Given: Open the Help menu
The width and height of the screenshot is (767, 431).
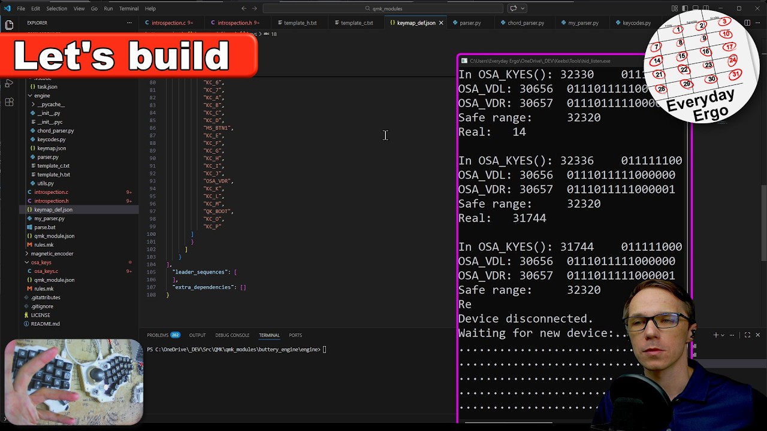Looking at the screenshot, I should (x=150, y=8).
